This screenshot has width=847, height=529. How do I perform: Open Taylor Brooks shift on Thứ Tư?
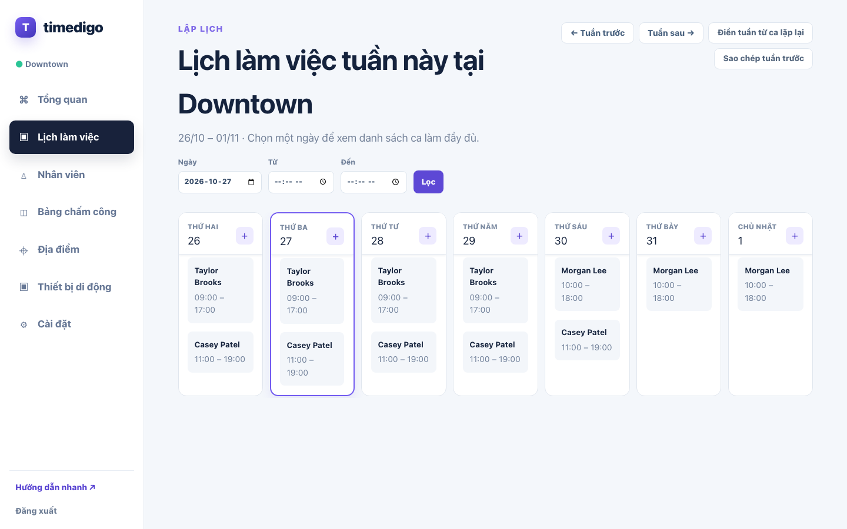pyautogui.click(x=404, y=290)
